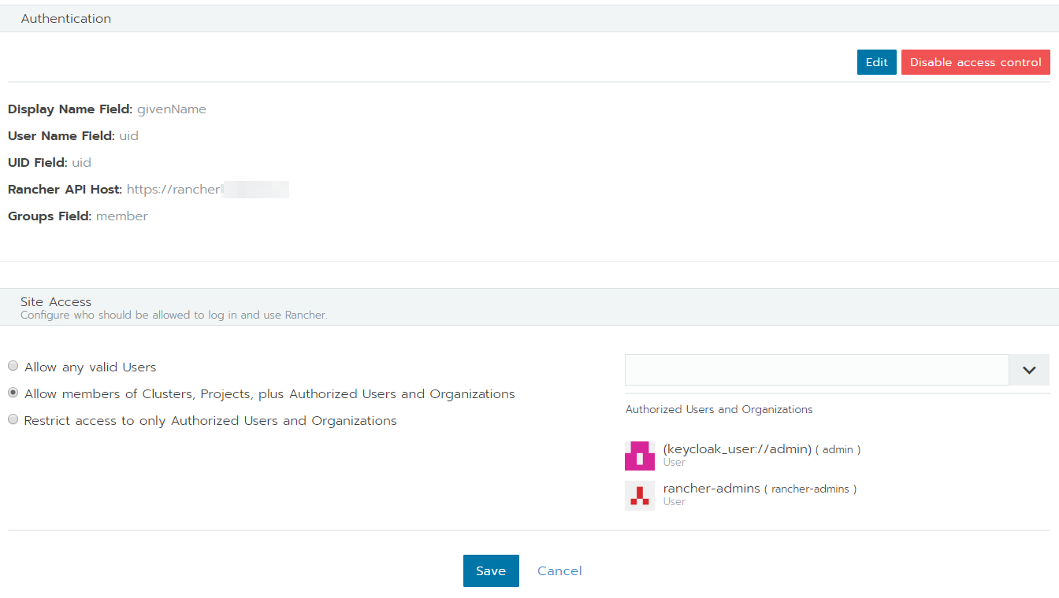Click the Edit button
This screenshot has height=598, width=1059.
click(x=876, y=61)
